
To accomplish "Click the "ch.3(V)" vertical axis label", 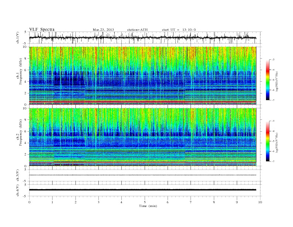I will [18, 175].
